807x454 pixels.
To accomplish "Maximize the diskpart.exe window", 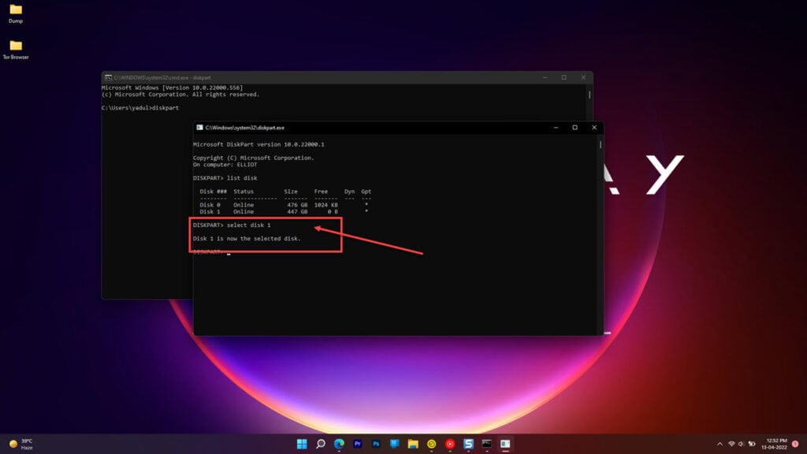I will (x=575, y=128).
